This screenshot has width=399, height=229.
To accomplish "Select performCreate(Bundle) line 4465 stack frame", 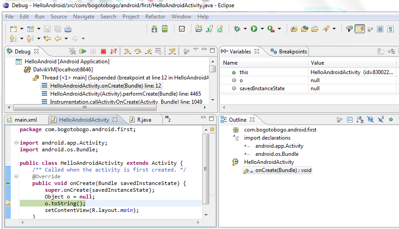I will (x=121, y=94).
